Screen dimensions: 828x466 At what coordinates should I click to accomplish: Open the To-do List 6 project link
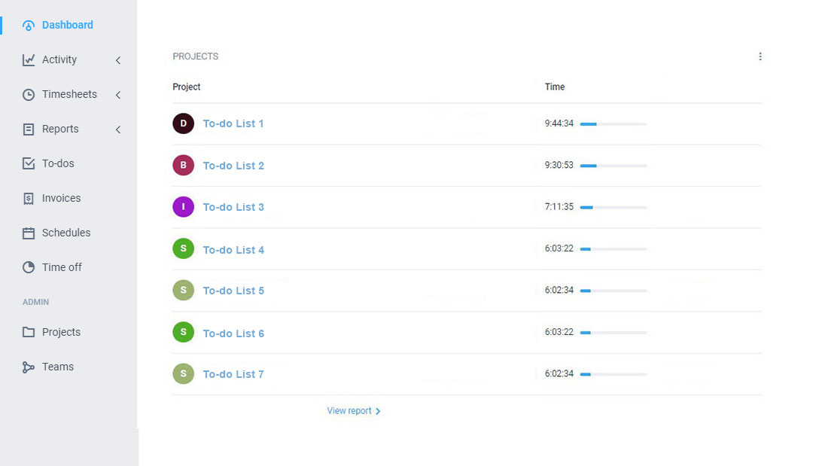[x=233, y=334]
